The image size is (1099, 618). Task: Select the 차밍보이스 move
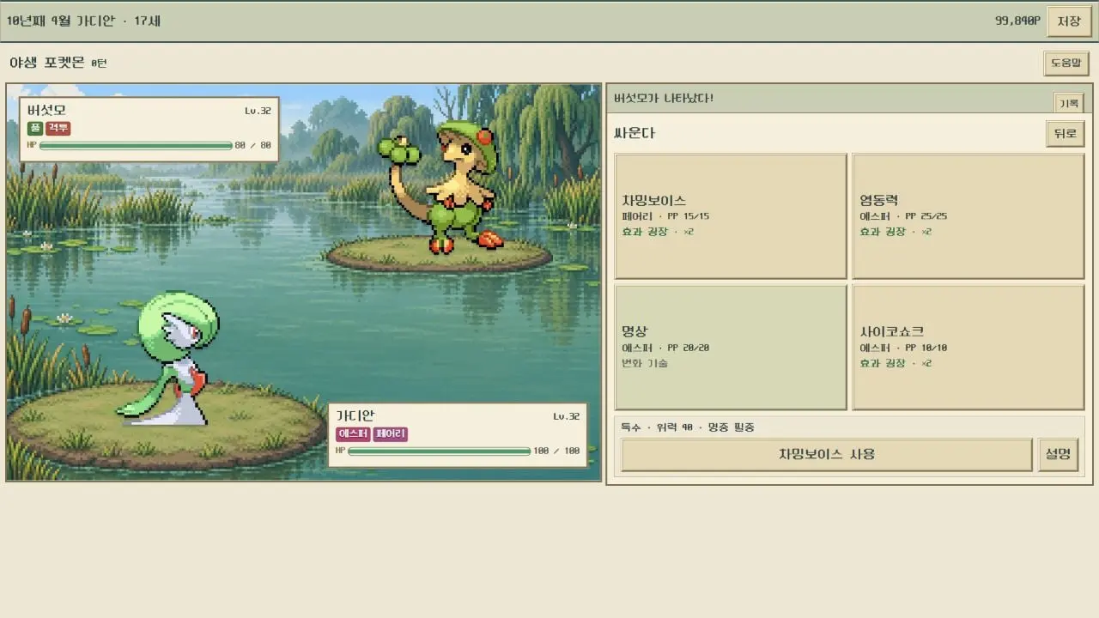click(x=731, y=216)
